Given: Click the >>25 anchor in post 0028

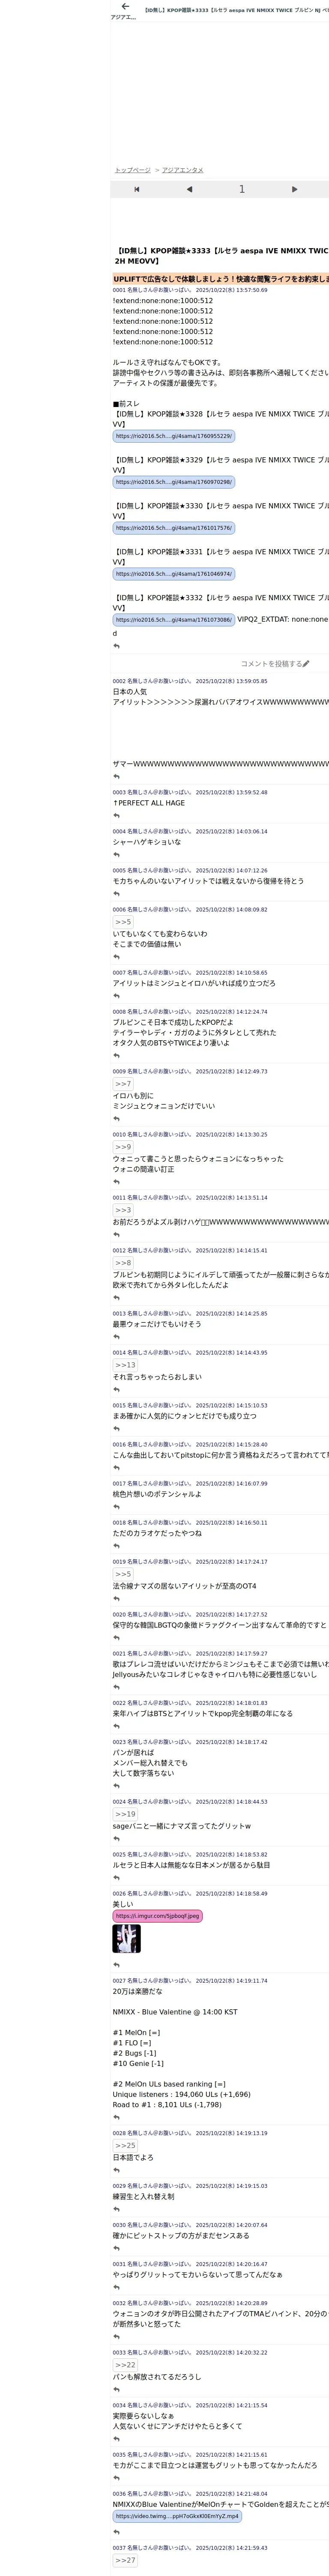Looking at the screenshot, I should tap(125, 2146).
